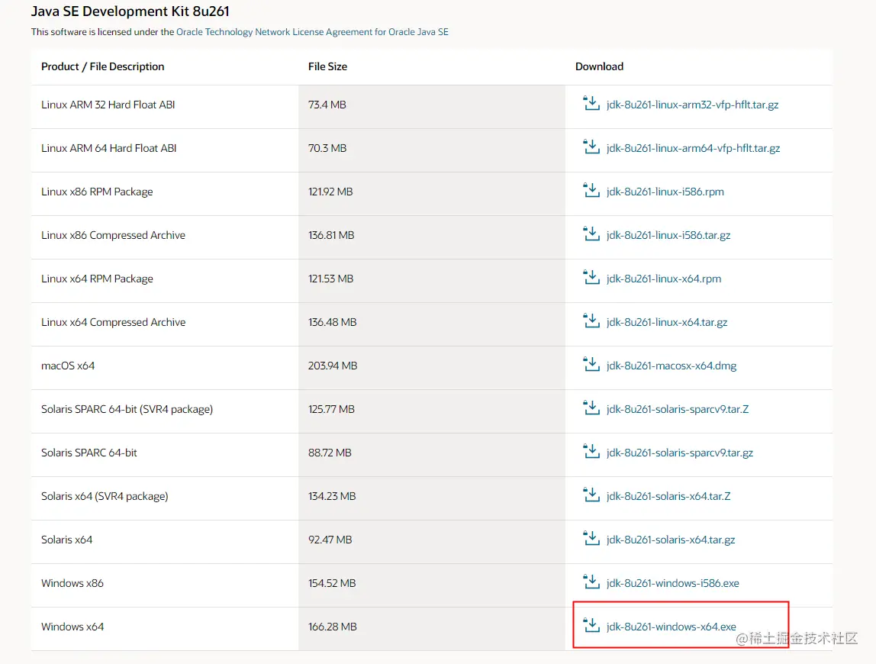
Task: Open Oracle Technology Network License Agreement link
Action: [312, 32]
